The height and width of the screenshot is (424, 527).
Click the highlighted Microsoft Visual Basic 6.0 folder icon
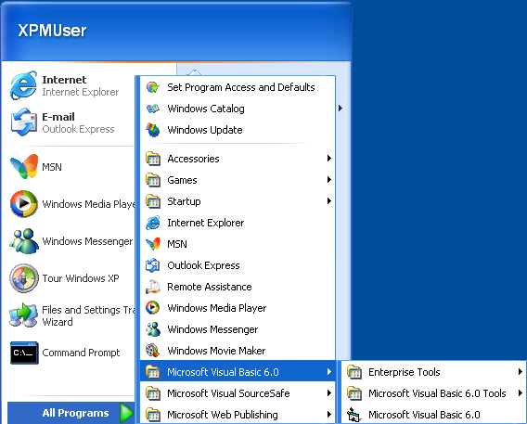coord(153,372)
